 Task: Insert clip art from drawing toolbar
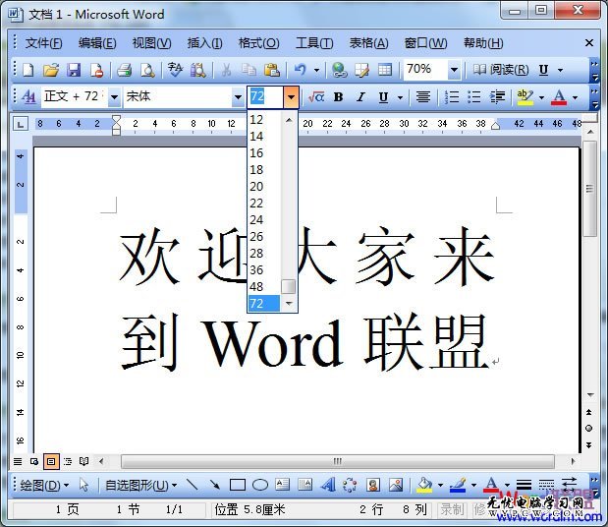tap(373, 485)
